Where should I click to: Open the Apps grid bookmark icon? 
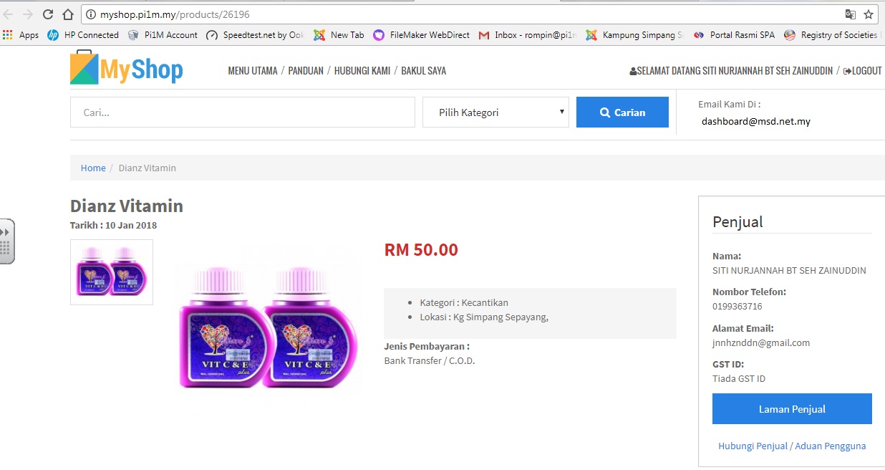pyautogui.click(x=8, y=34)
